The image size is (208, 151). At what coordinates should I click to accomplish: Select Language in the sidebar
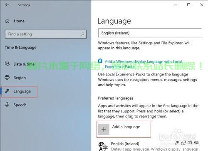point(20,92)
